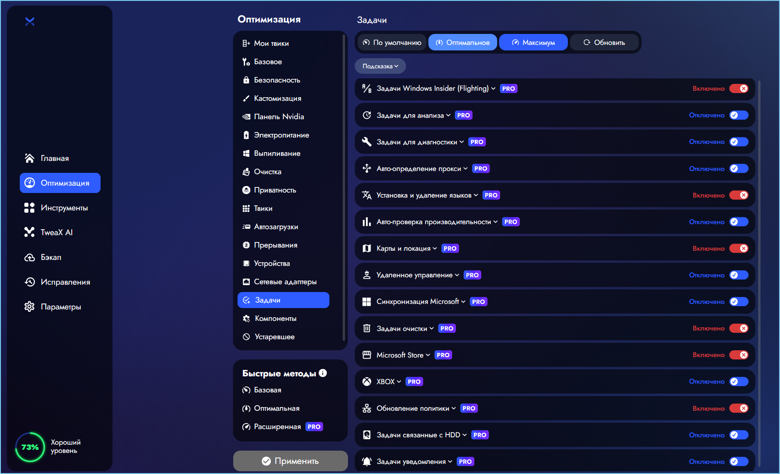Click the Применить apply button
This screenshot has width=780, height=474.
tap(291, 461)
